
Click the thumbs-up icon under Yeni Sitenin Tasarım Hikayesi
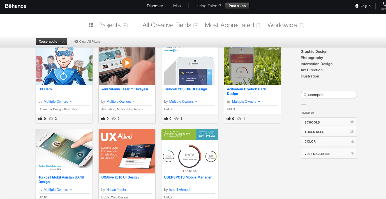(103, 119)
